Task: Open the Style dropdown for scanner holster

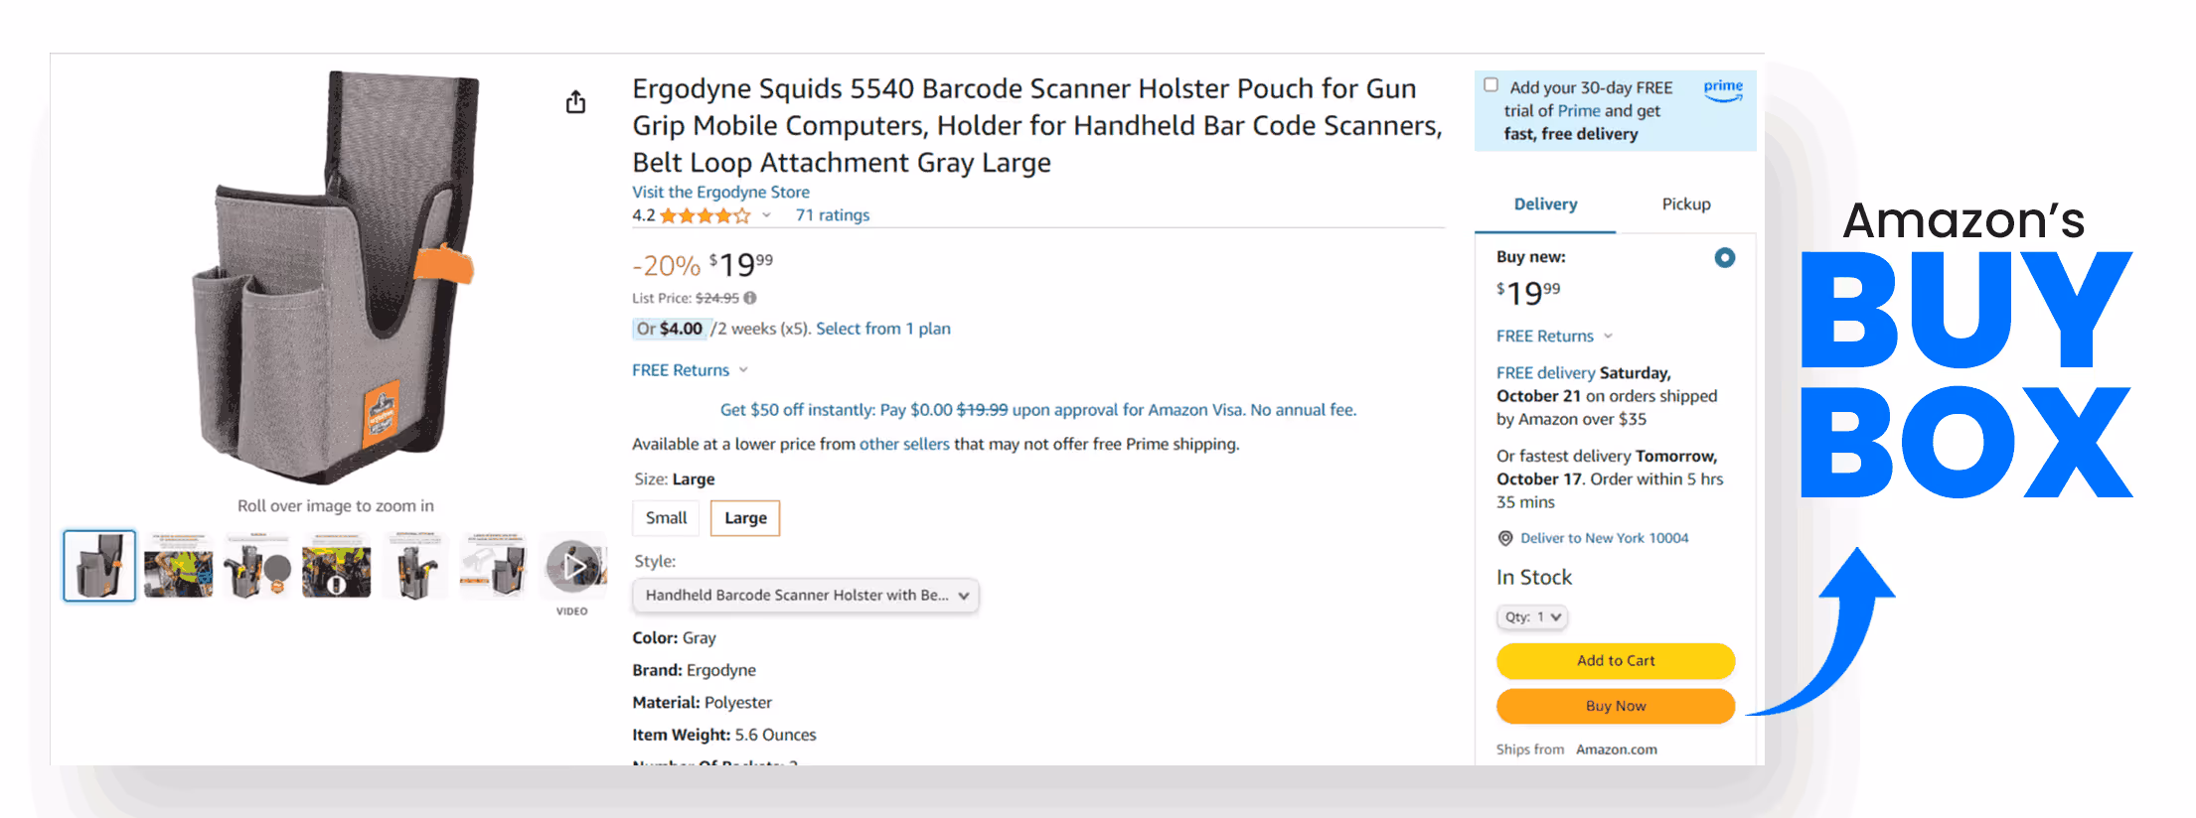Action: [806, 596]
